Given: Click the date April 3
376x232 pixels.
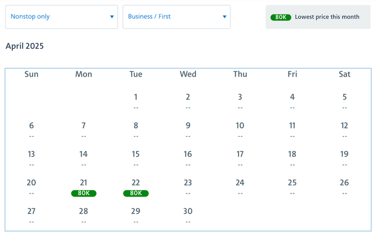Looking at the screenshot, I should (x=240, y=97).
